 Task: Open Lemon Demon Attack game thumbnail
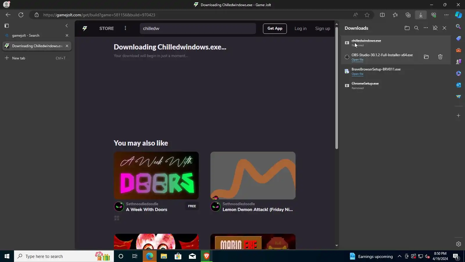coord(253,176)
